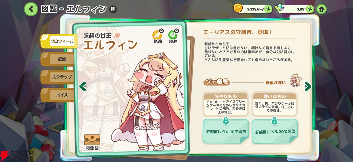Screen dimensions: 353x162
Task: Tap the gold coin currency icon
Action: coord(238,8)
